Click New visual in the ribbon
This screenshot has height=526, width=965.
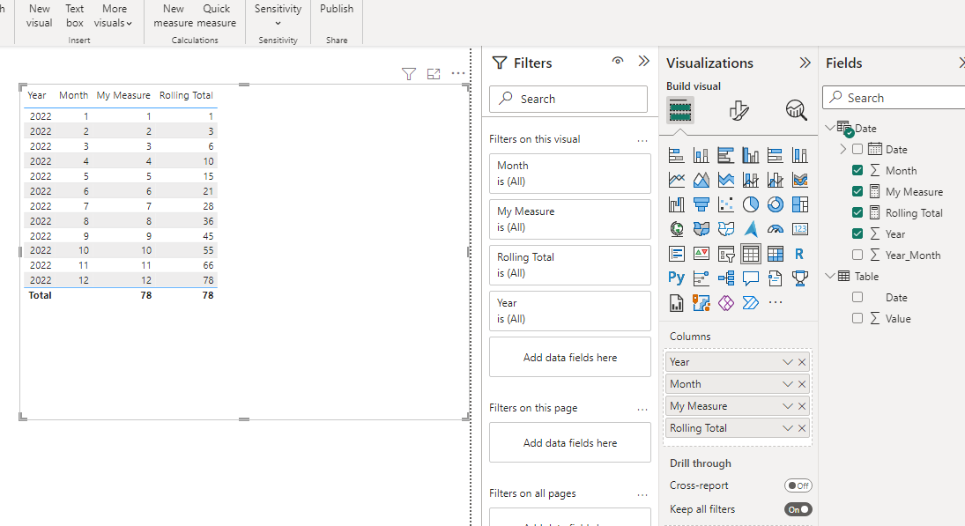(x=40, y=16)
